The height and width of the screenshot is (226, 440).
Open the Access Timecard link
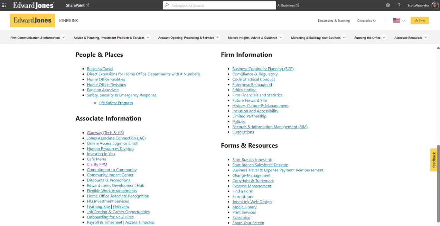(140, 223)
